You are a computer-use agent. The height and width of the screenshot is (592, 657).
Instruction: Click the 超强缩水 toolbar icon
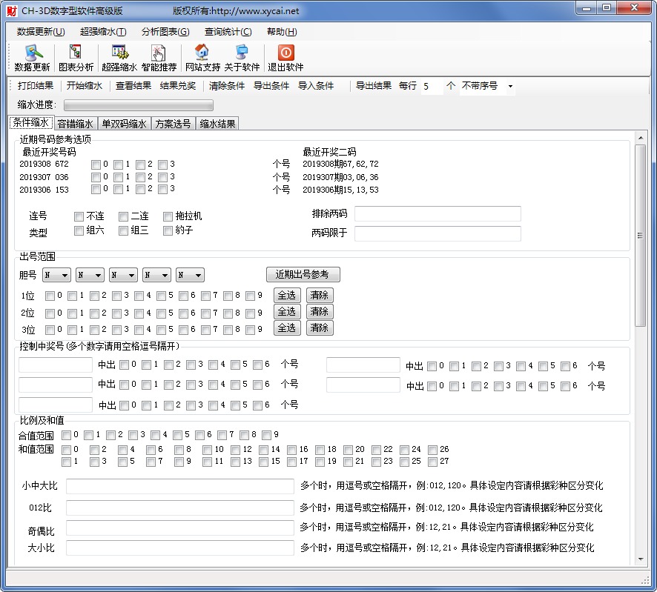pos(119,58)
